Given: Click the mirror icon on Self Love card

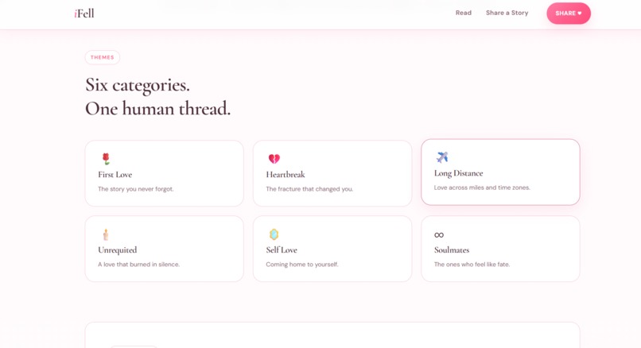Looking at the screenshot, I should tap(274, 234).
